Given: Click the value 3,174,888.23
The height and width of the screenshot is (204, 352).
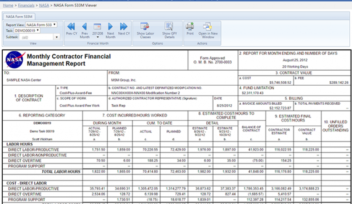Looking at the screenshot, I should click(x=309, y=189).
